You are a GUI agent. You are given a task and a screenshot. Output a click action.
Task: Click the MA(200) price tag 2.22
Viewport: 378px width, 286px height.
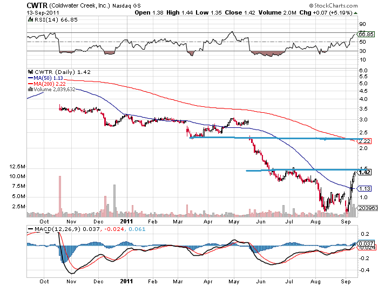(364, 141)
